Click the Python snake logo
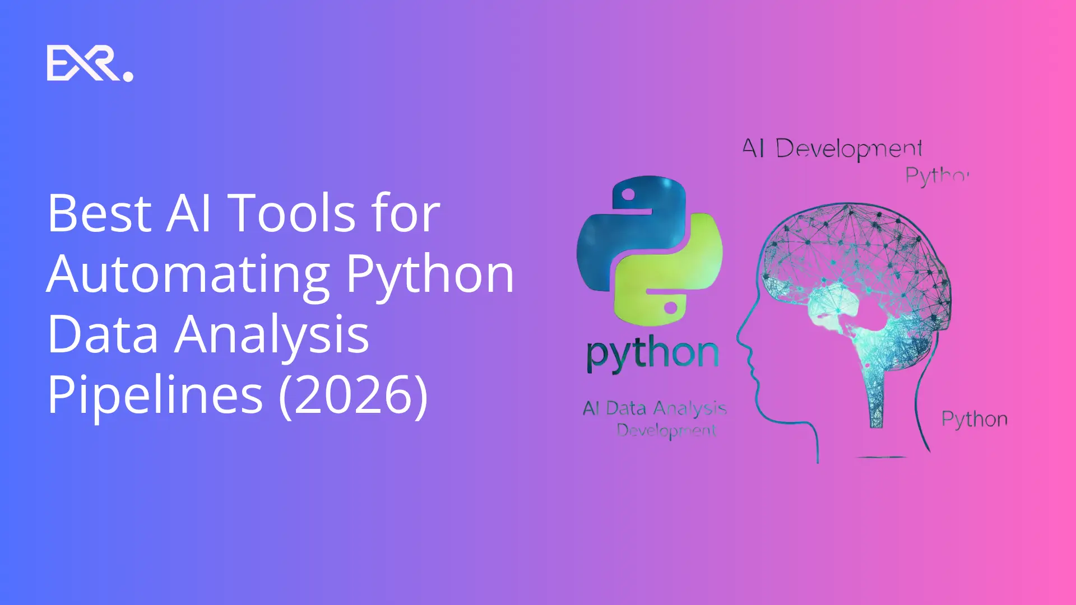1076x605 pixels. click(650, 251)
